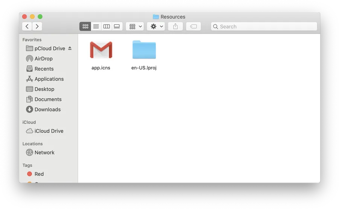Click the iCloud section header
The width and height of the screenshot is (339, 209).
pos(29,122)
